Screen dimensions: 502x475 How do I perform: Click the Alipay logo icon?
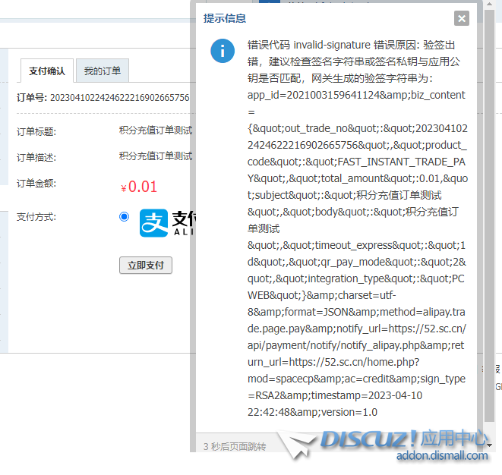153,223
